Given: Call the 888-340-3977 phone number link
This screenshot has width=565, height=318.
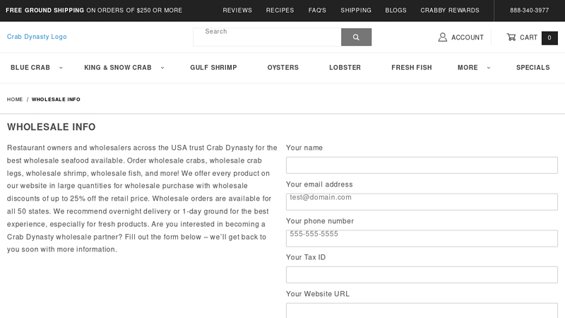Looking at the screenshot, I should (529, 11).
